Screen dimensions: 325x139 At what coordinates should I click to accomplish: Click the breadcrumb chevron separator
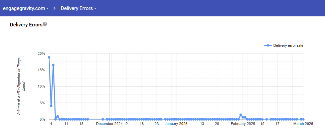pos(54,8)
